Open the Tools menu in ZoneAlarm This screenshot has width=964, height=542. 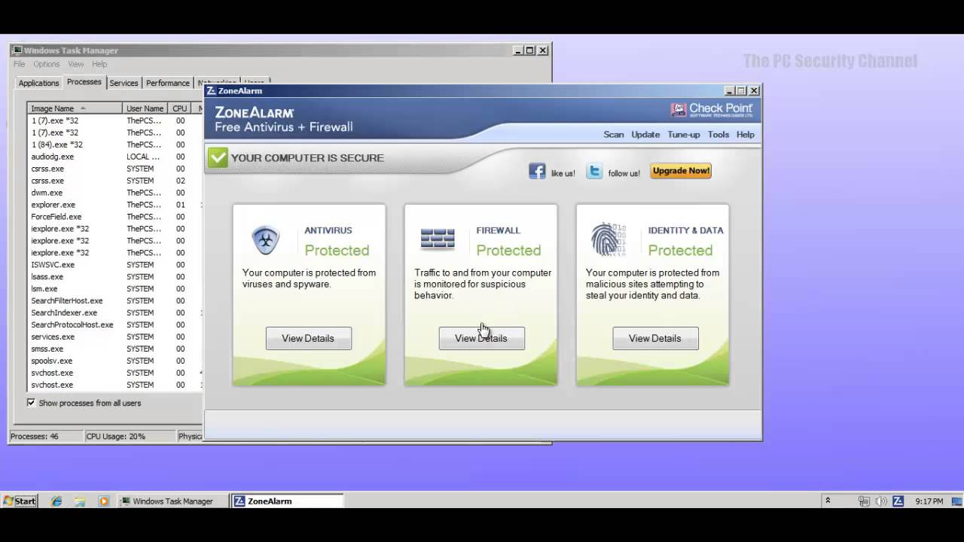pyautogui.click(x=718, y=135)
